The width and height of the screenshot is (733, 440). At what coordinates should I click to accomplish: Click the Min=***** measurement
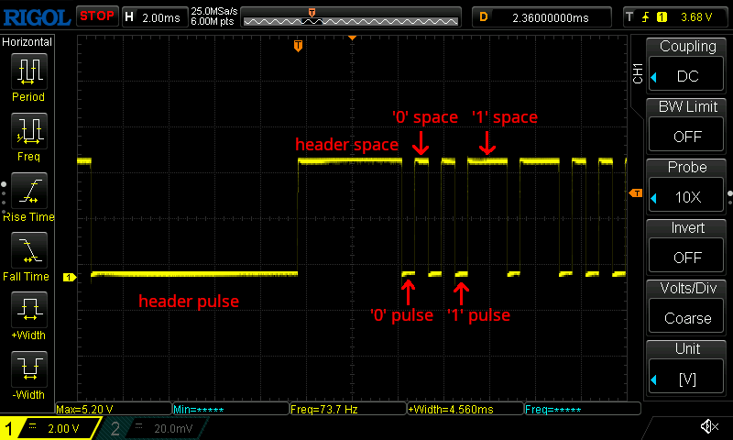[x=231, y=409]
